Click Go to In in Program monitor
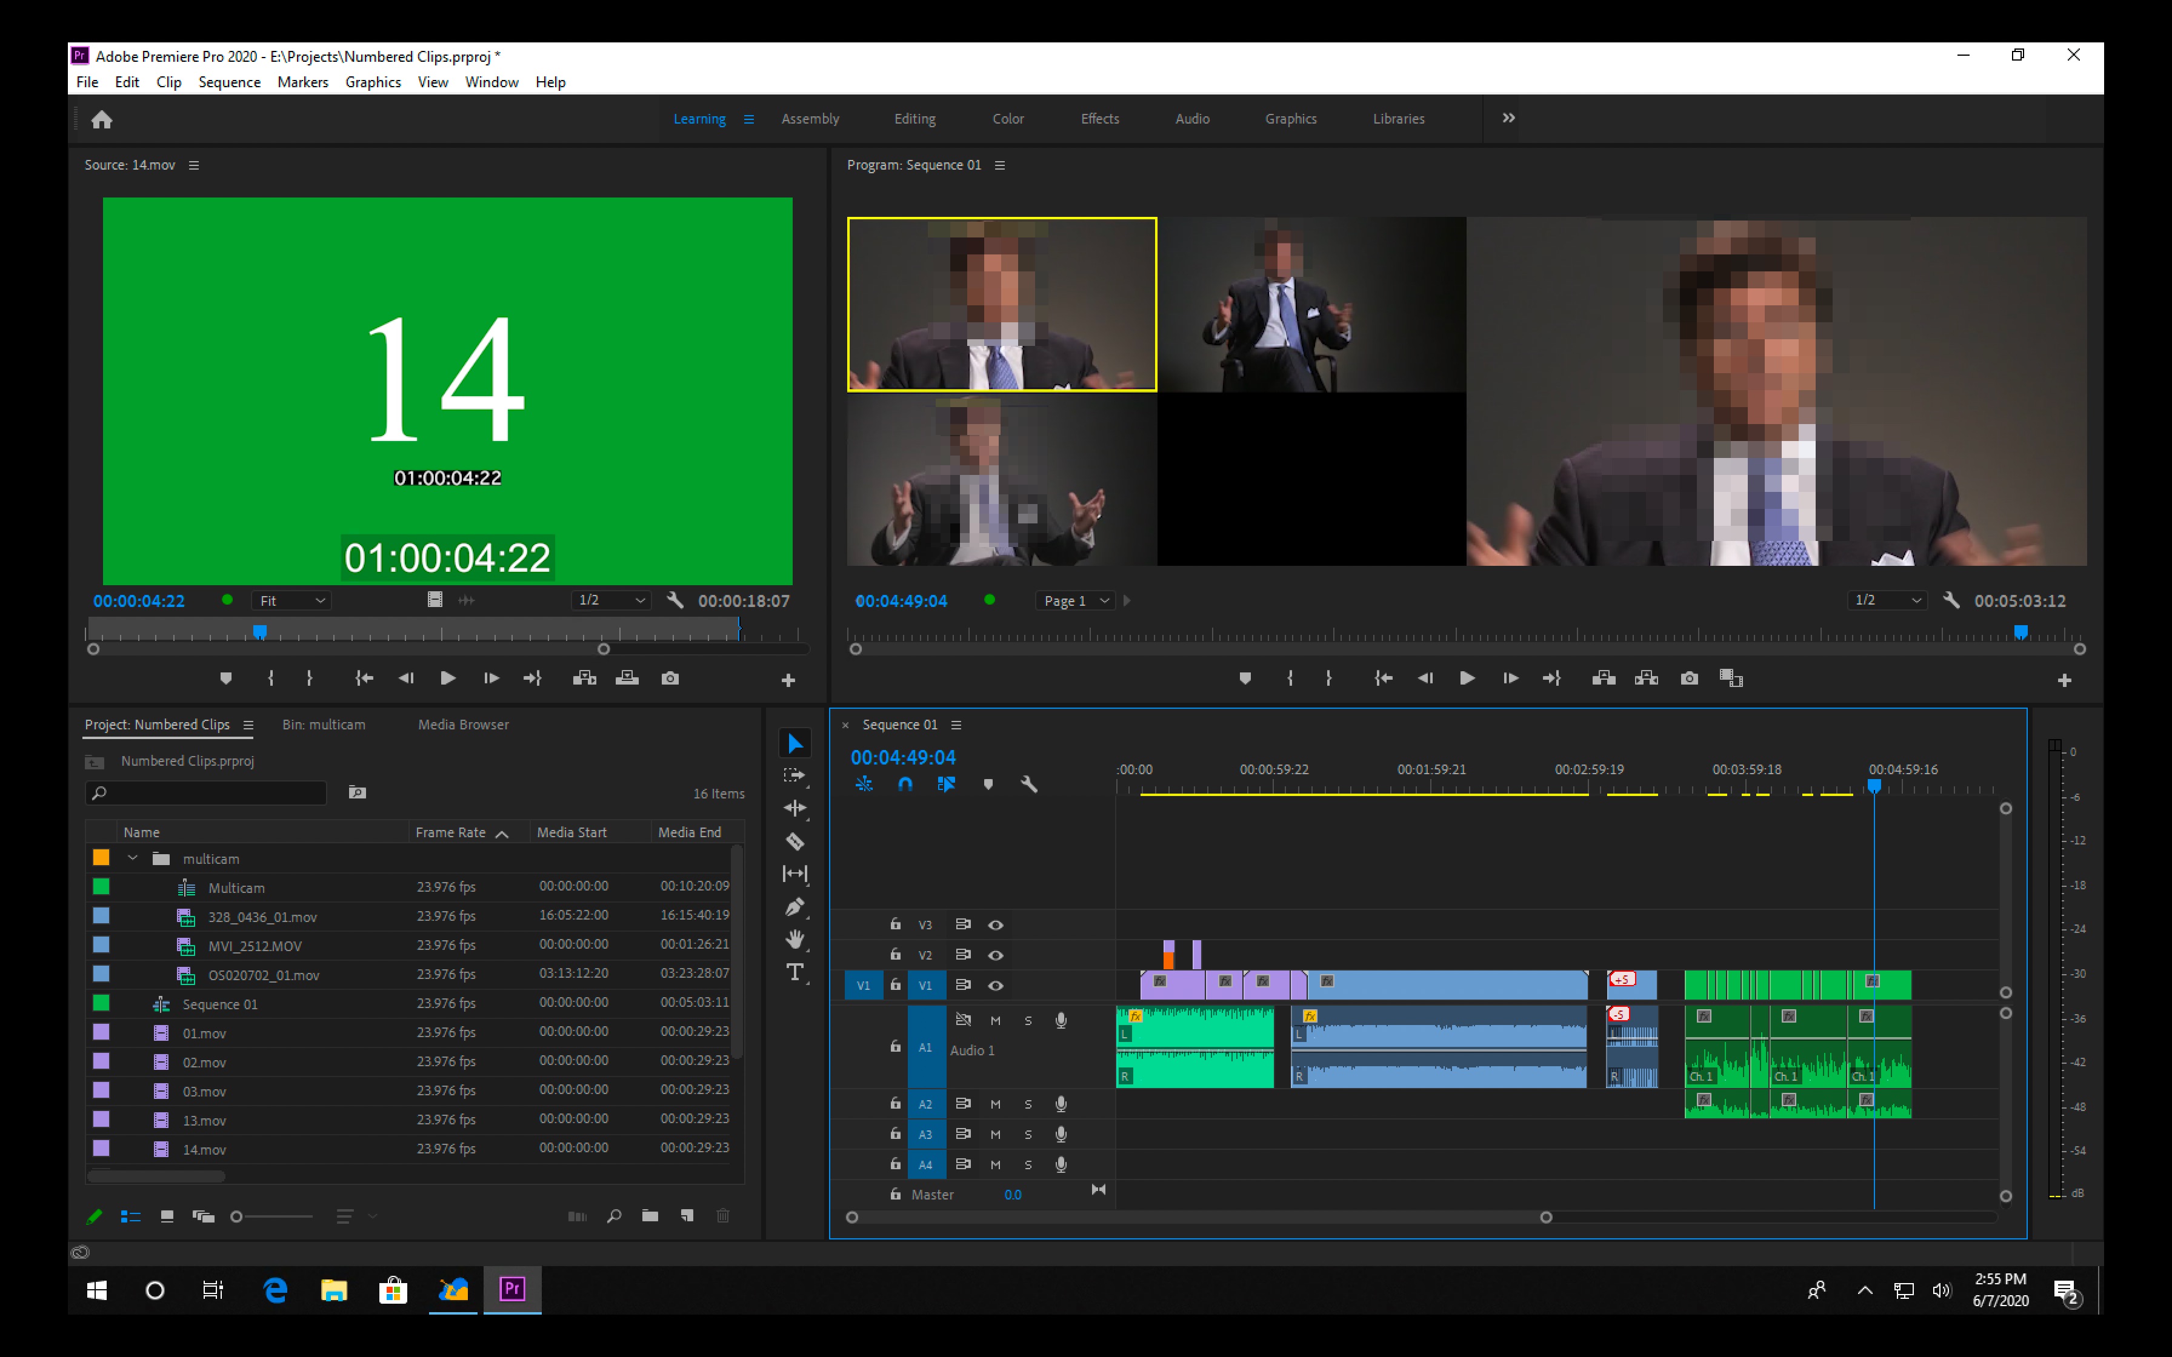This screenshot has height=1357, width=2172. click(1383, 678)
